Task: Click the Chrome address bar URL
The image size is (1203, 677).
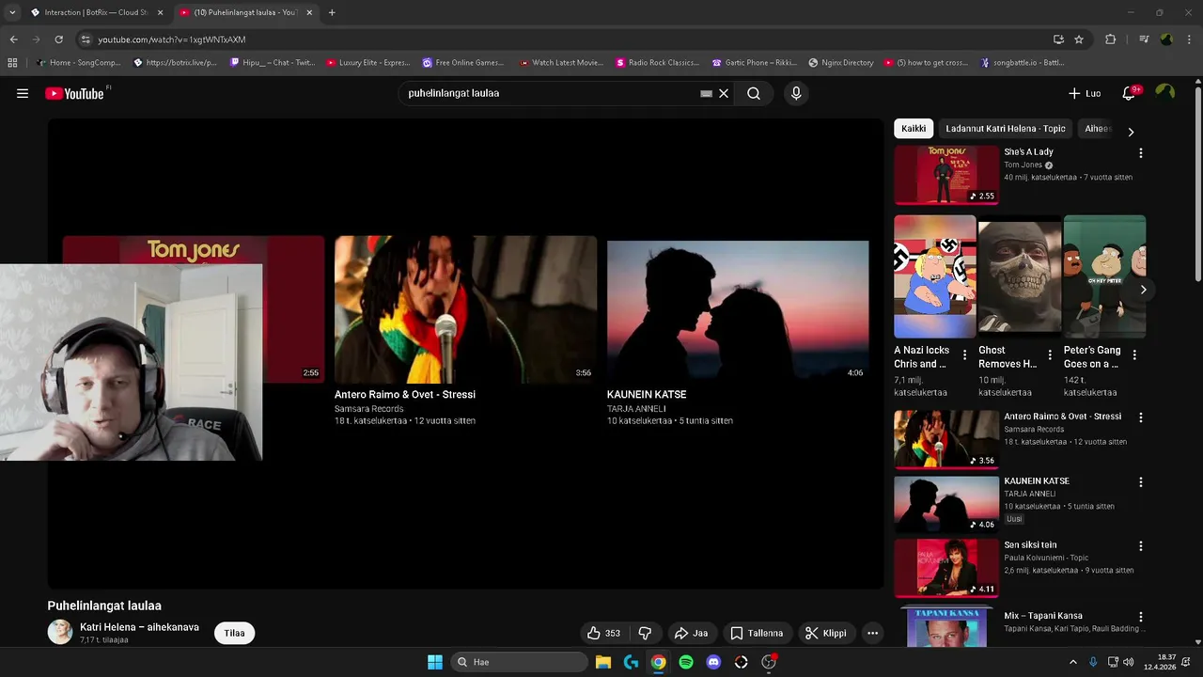Action: click(172, 39)
